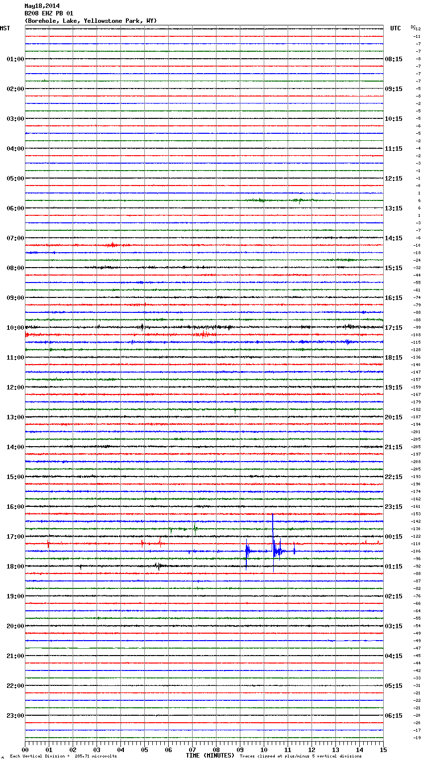Click the Traces clipped footer note
Screen dimensions: 423x763
coord(301,756)
